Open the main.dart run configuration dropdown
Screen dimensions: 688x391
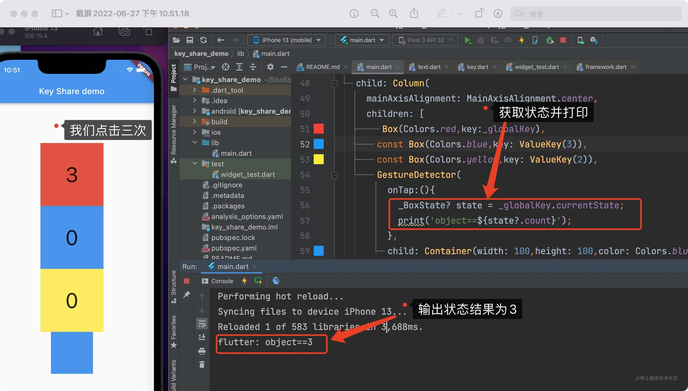coord(362,40)
